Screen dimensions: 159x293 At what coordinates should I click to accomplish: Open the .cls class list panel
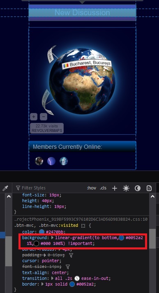pyautogui.click(x=103, y=188)
